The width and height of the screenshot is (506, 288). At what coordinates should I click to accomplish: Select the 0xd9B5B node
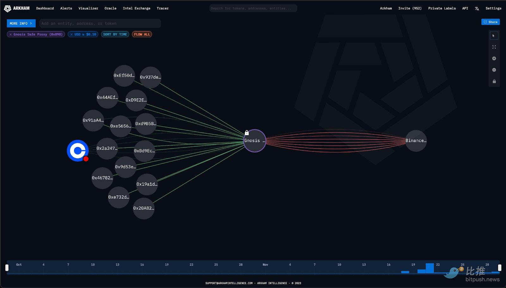pyautogui.click(x=145, y=124)
